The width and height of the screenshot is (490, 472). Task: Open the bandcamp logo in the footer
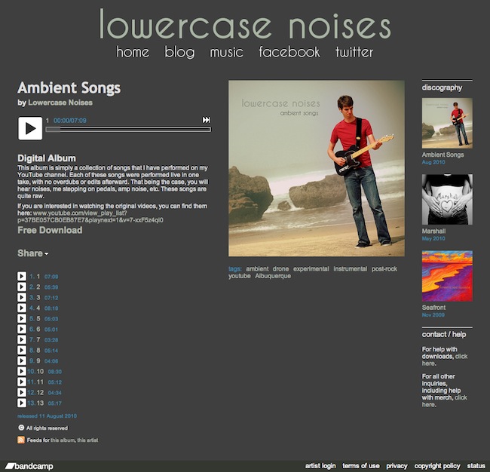point(29,467)
